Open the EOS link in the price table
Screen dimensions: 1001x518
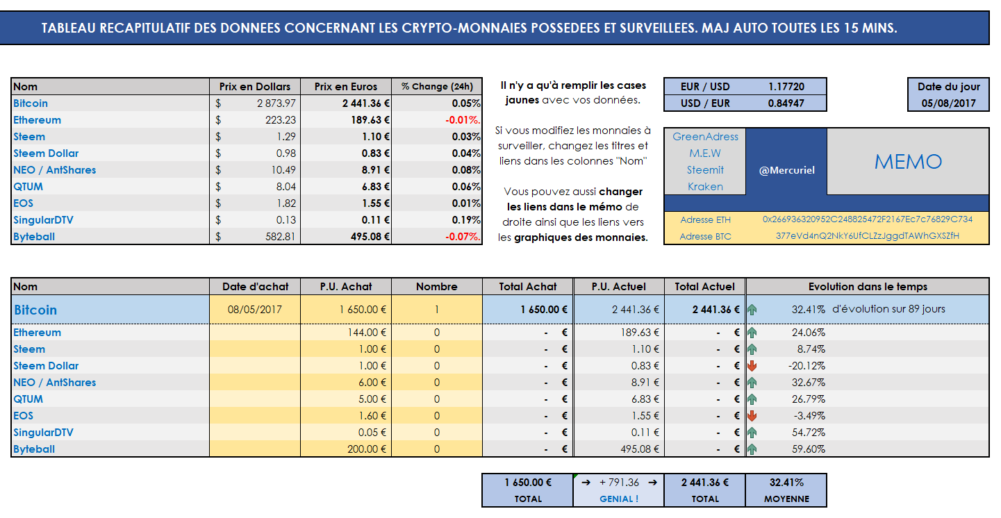pos(23,203)
